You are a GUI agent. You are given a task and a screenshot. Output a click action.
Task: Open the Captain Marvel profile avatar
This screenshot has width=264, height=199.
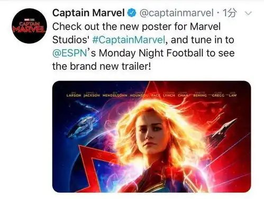29,26
